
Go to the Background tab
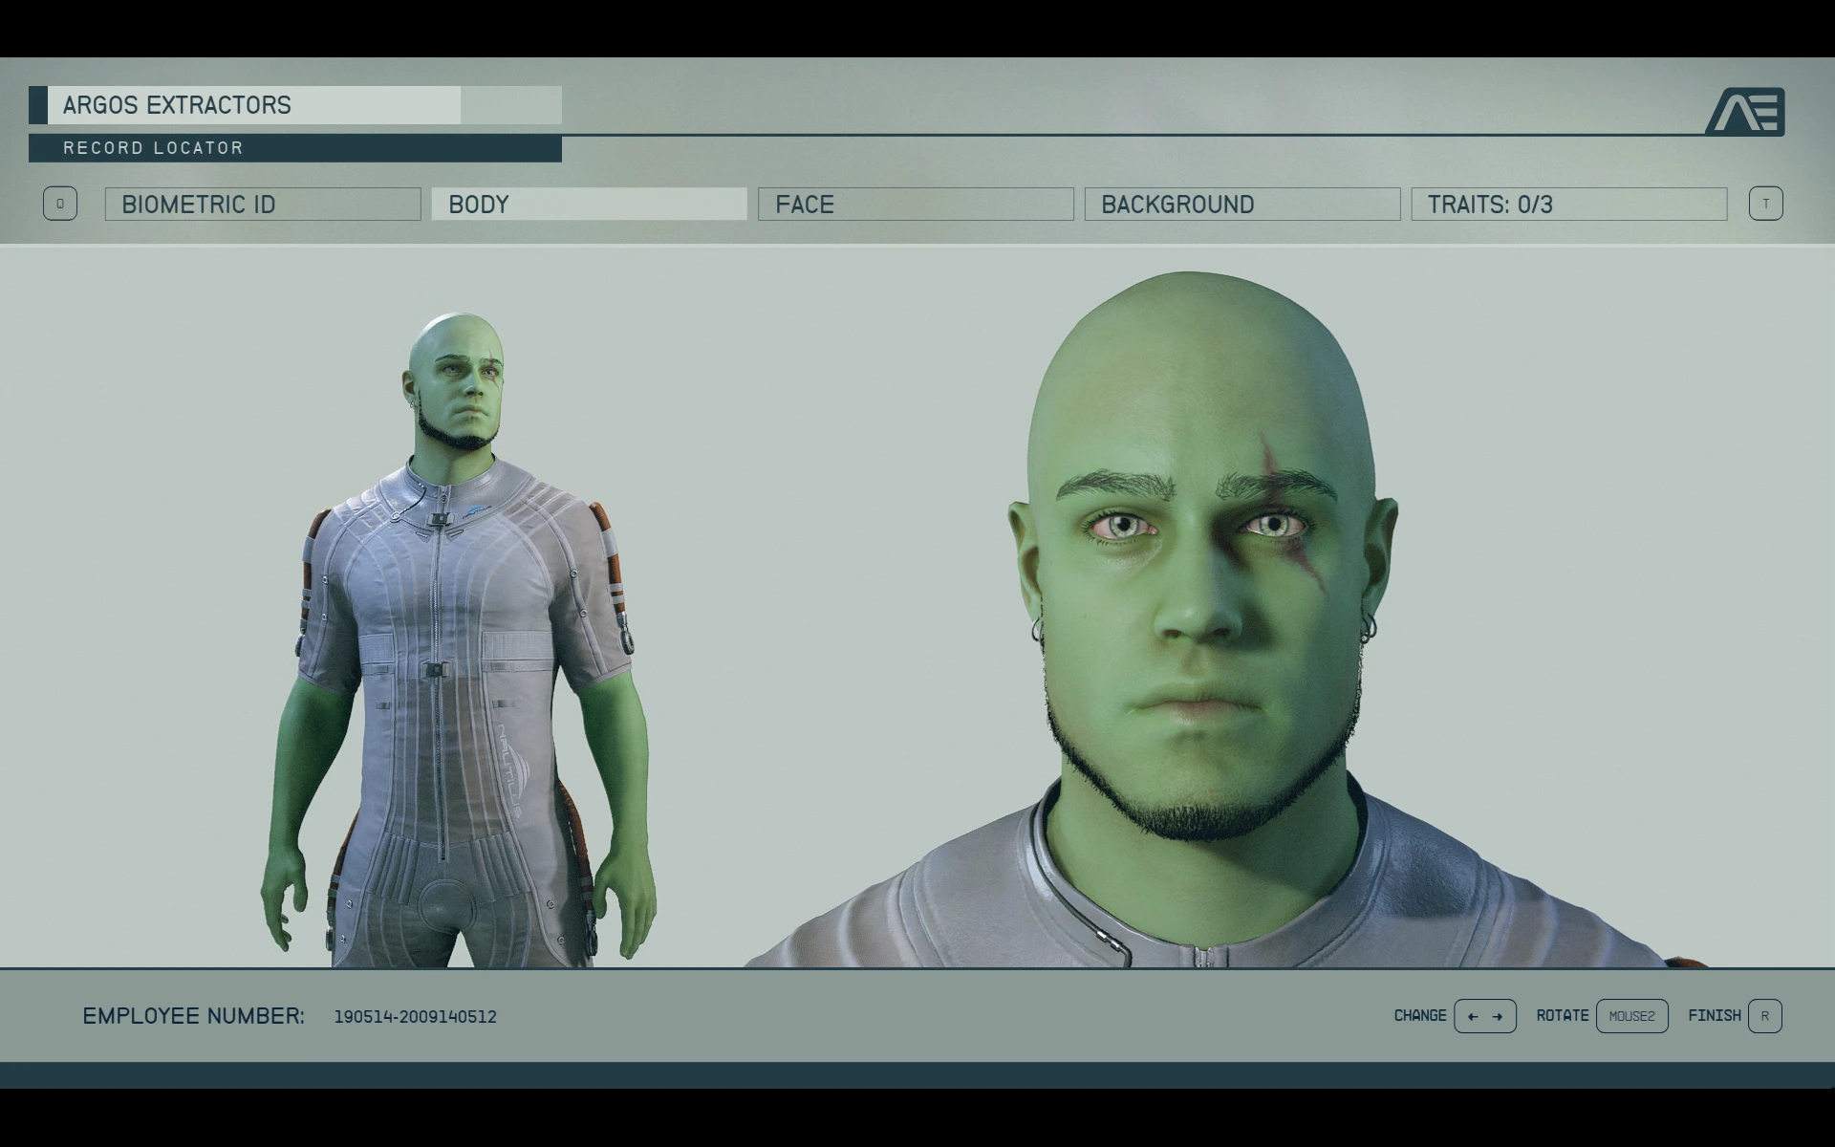[1241, 205]
